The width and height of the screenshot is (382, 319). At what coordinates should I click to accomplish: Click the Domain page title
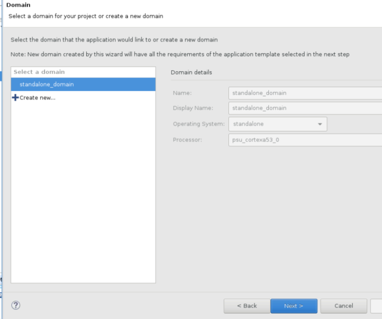click(x=18, y=5)
